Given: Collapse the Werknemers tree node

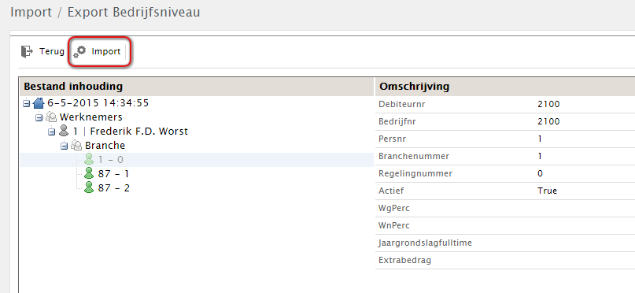Looking at the screenshot, I should [39, 118].
